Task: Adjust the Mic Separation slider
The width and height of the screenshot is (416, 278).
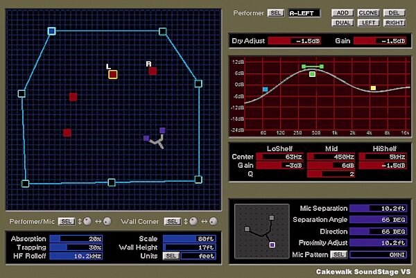Action: coord(379,209)
